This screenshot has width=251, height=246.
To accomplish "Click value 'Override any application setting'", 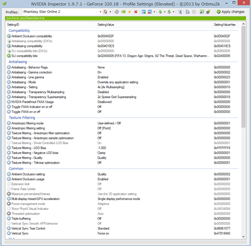I will click(x=118, y=82).
